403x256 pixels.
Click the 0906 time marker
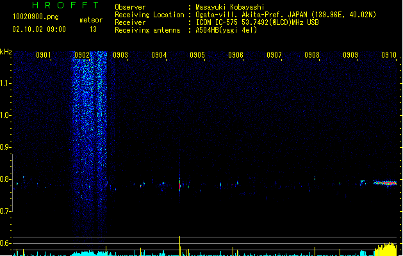[236, 55]
